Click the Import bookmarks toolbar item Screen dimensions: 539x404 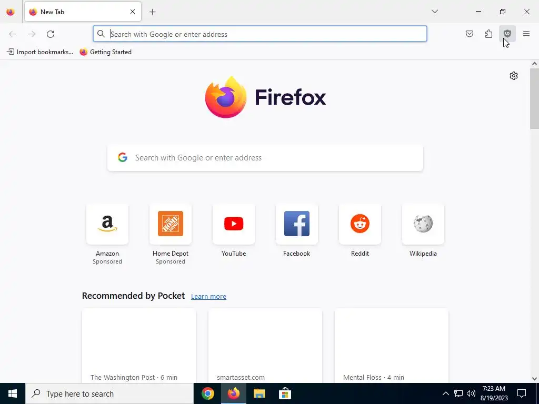(x=40, y=52)
